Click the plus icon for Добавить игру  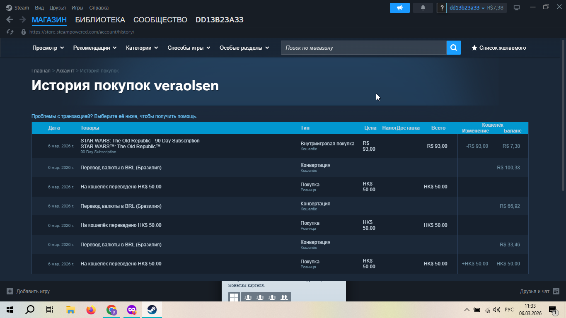coord(10,291)
